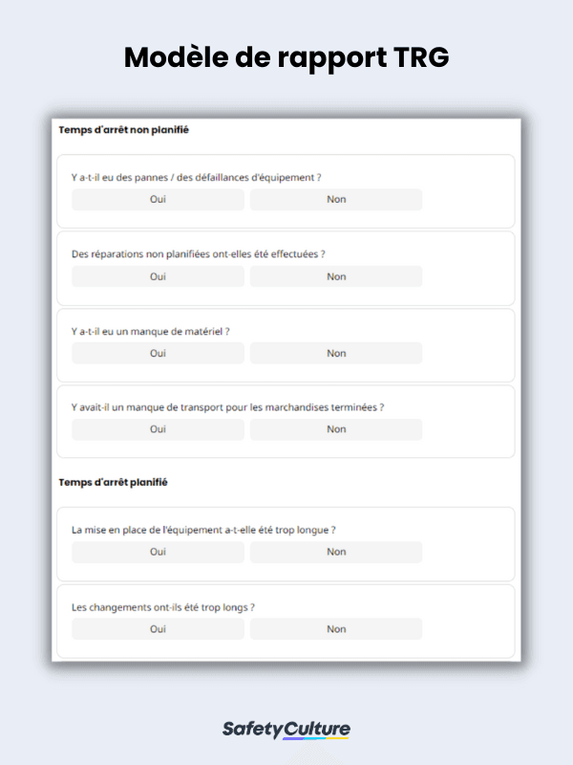Screen dimensions: 573x765
Task: Click the Les changements ont-ils question text
Action: coord(163,607)
